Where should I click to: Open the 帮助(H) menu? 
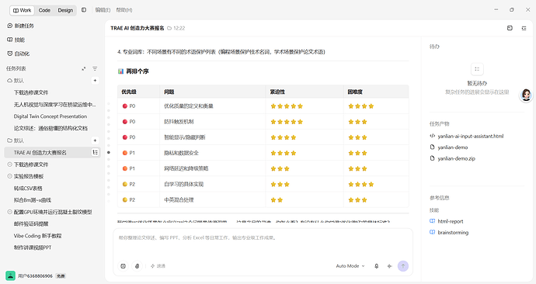124,10
